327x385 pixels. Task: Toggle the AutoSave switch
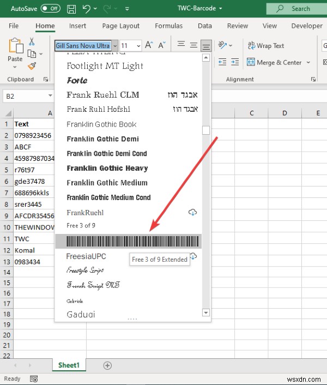tap(51, 9)
